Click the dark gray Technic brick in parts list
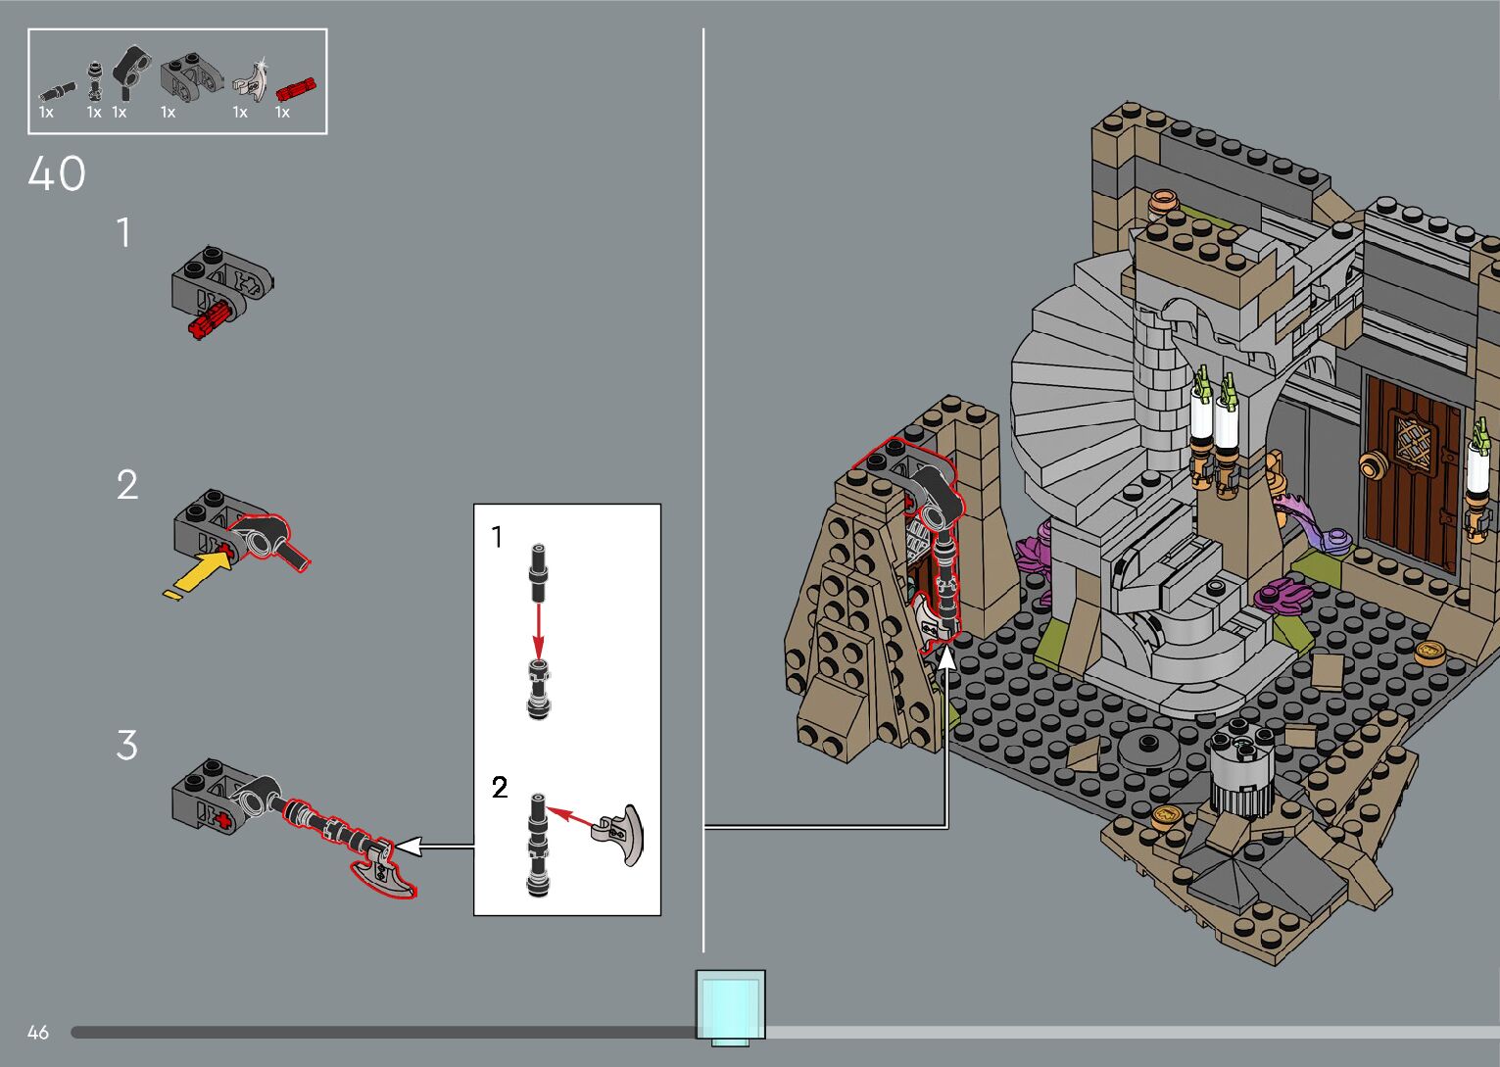 tap(190, 76)
